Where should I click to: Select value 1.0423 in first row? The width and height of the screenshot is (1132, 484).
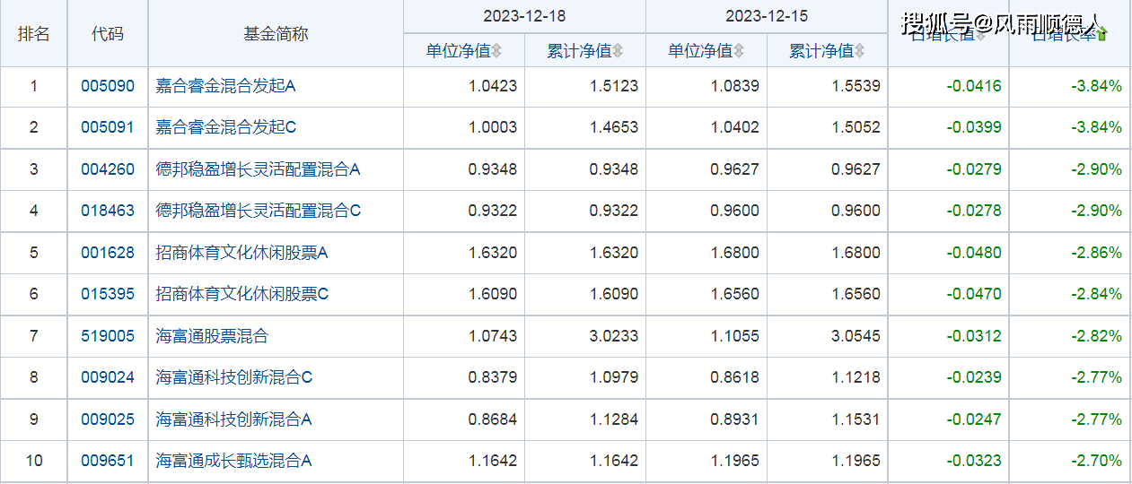(493, 86)
